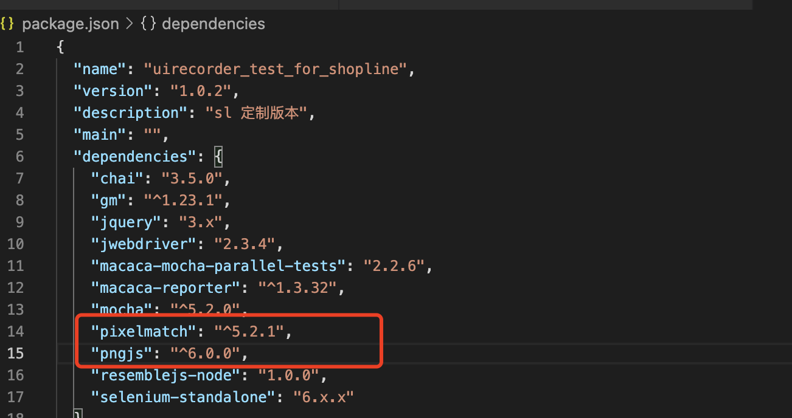The height and width of the screenshot is (418, 792).
Task: Click the braces icon before dependencies breadcrumb
Action: (148, 24)
